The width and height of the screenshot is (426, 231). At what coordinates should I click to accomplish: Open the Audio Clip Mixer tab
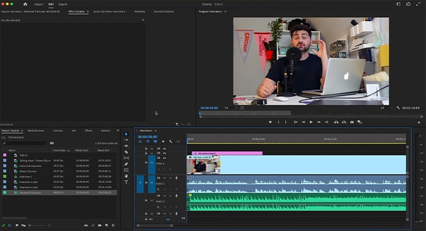pyautogui.click(x=110, y=12)
